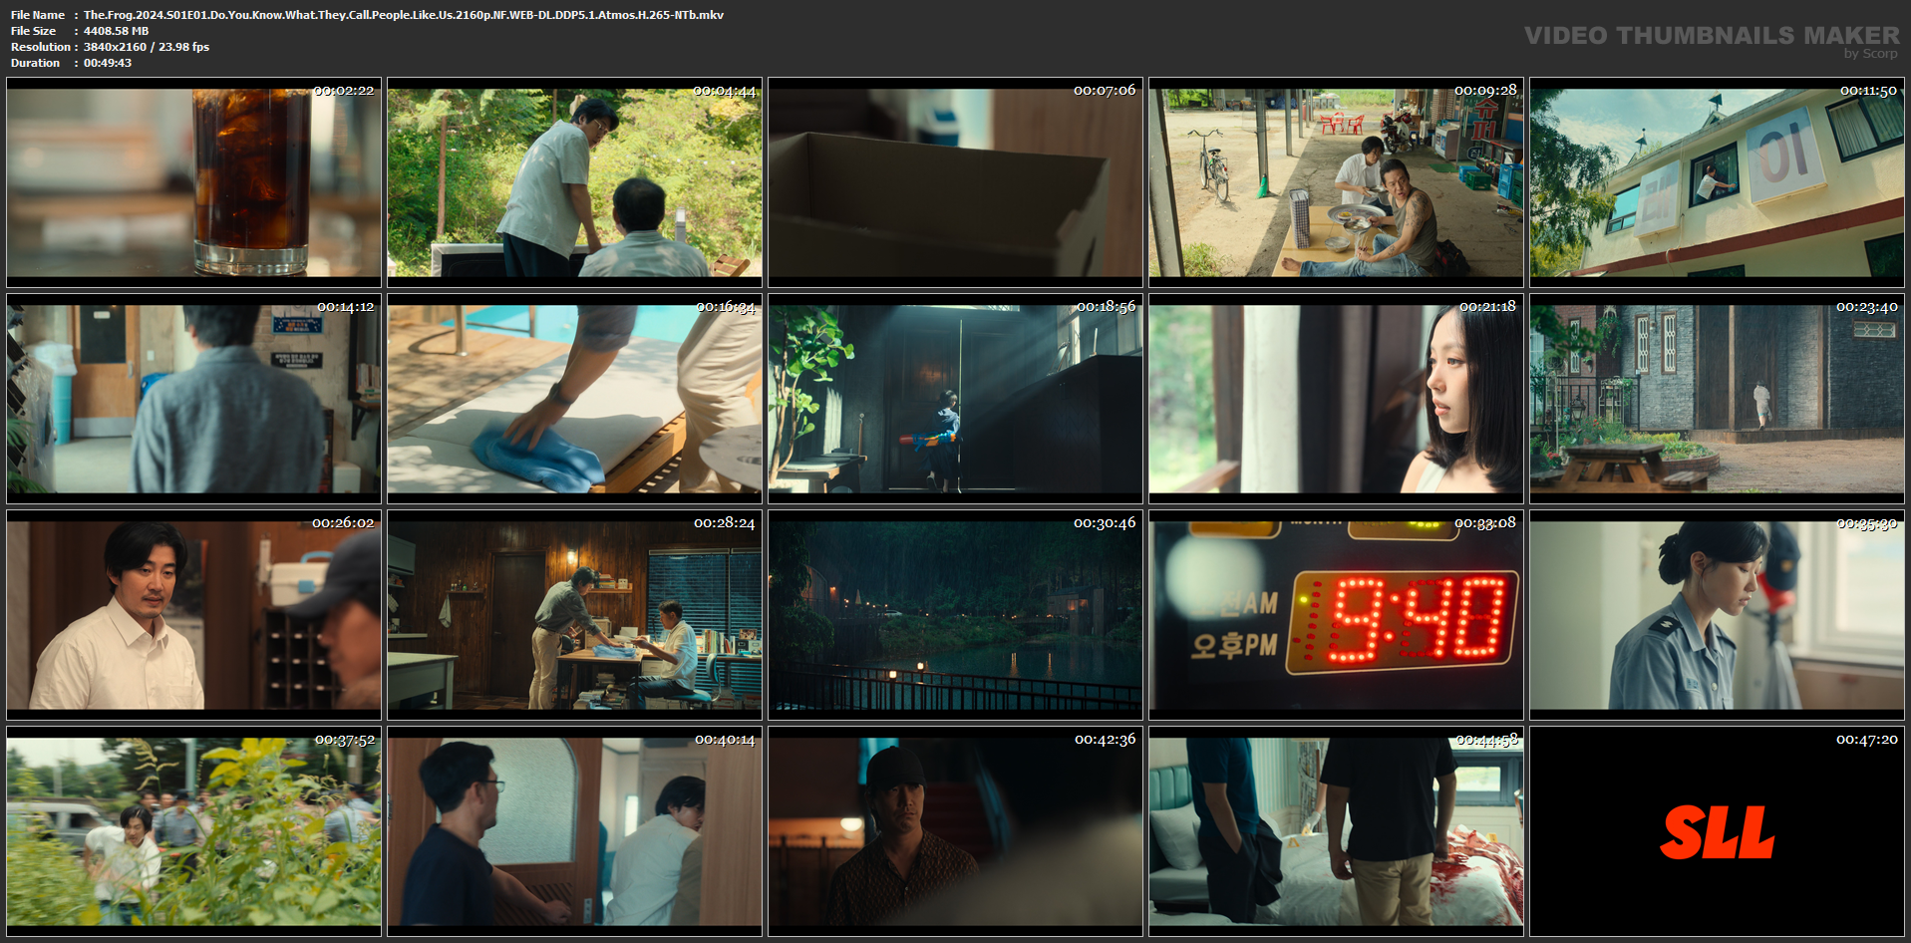Select the 9:40 digital clock thumbnail
The width and height of the screenshot is (1911, 943).
tap(1336, 615)
